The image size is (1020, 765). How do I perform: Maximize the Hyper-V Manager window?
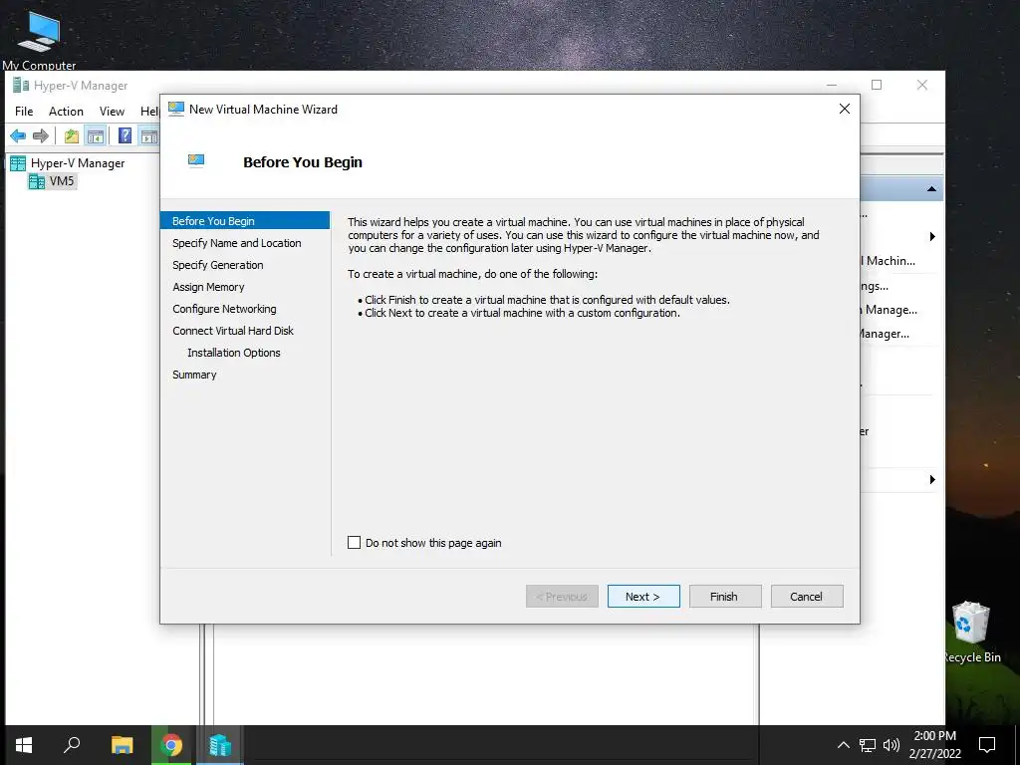pyautogui.click(x=877, y=85)
